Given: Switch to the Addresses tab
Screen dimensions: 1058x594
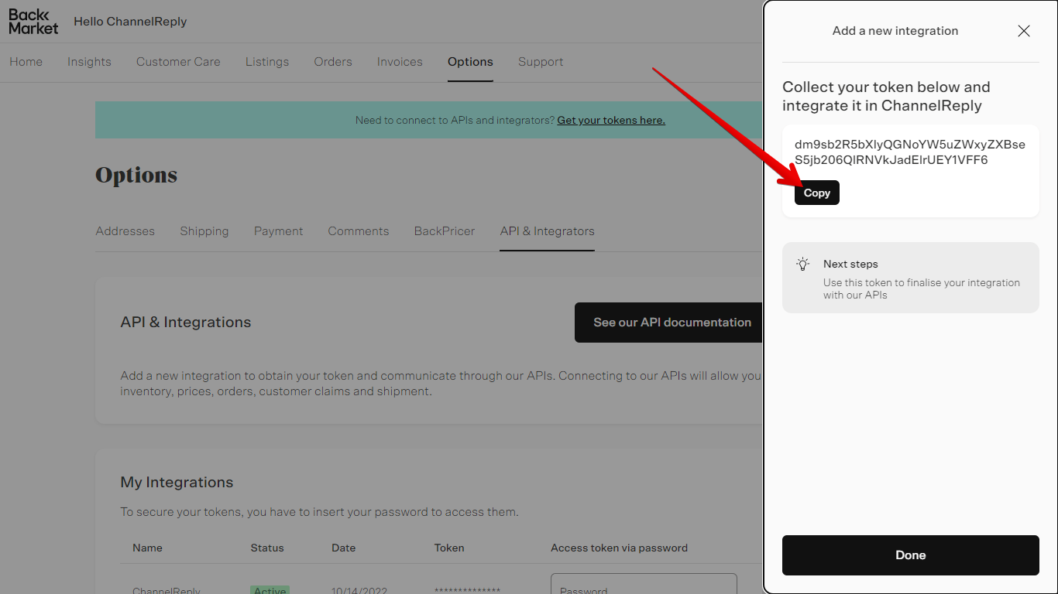Looking at the screenshot, I should coord(125,231).
